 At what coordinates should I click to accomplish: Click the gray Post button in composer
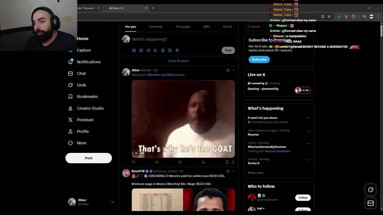click(x=228, y=50)
